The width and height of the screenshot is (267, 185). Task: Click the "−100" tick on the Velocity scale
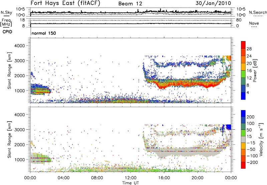(x=252, y=156)
